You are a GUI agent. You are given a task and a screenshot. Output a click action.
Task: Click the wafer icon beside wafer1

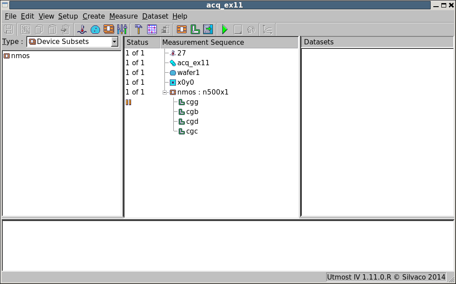[173, 73]
